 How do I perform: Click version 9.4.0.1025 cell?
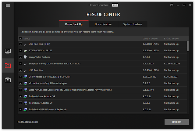point(148,64)
